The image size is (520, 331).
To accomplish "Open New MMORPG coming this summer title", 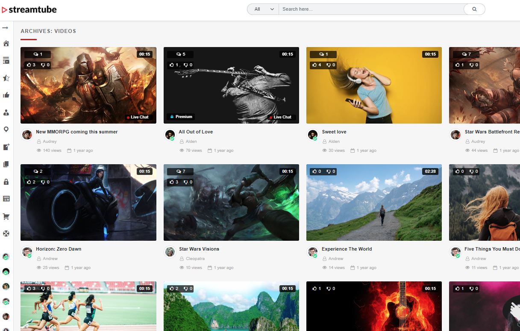I will coord(77,132).
